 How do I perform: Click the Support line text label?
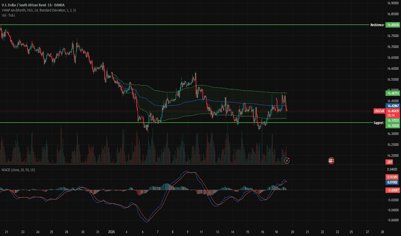[x=379, y=123]
